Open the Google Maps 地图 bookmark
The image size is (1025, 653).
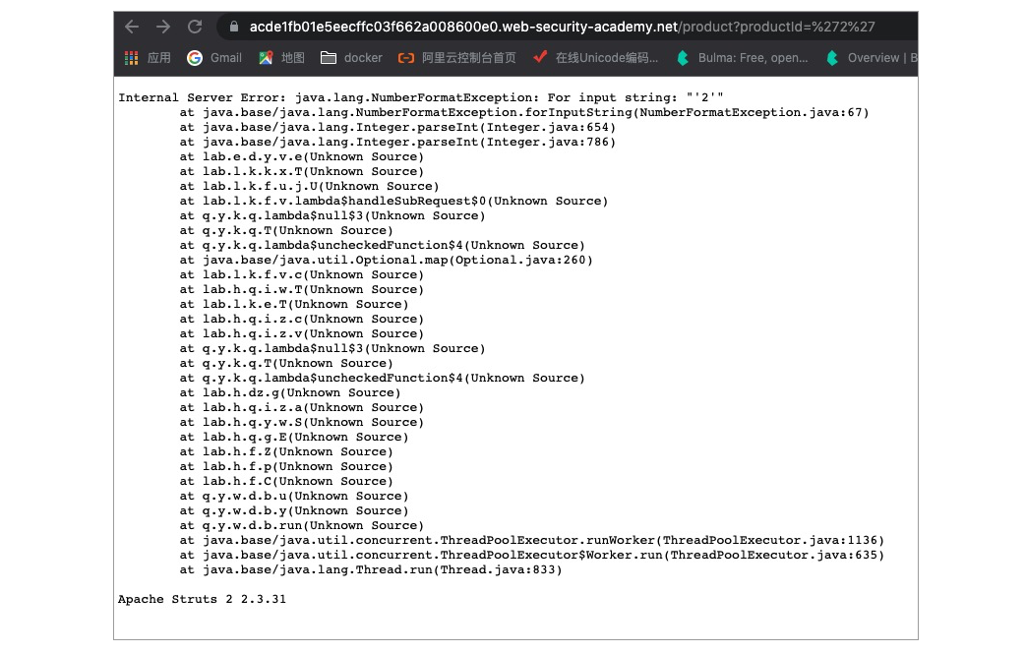tap(281, 58)
